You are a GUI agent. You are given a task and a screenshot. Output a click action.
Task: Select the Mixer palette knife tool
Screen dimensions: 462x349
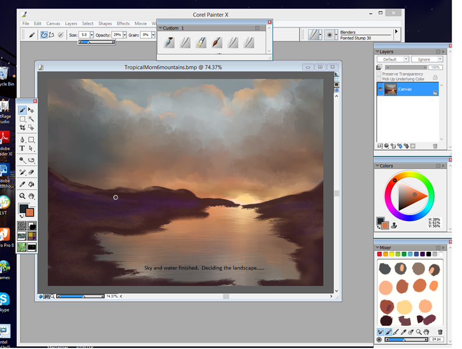click(x=396, y=332)
